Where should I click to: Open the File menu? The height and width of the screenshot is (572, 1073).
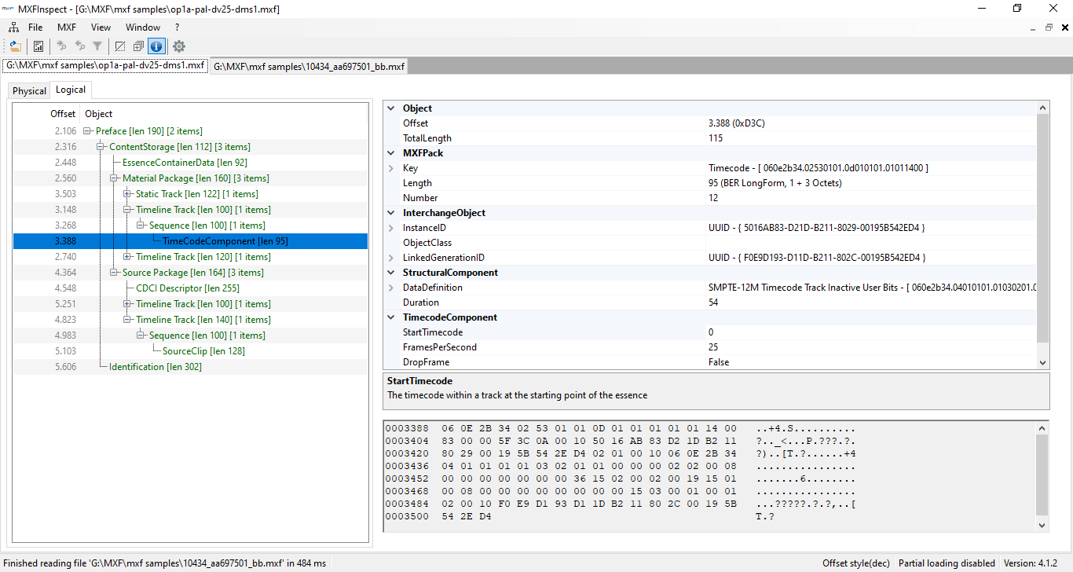(x=35, y=27)
